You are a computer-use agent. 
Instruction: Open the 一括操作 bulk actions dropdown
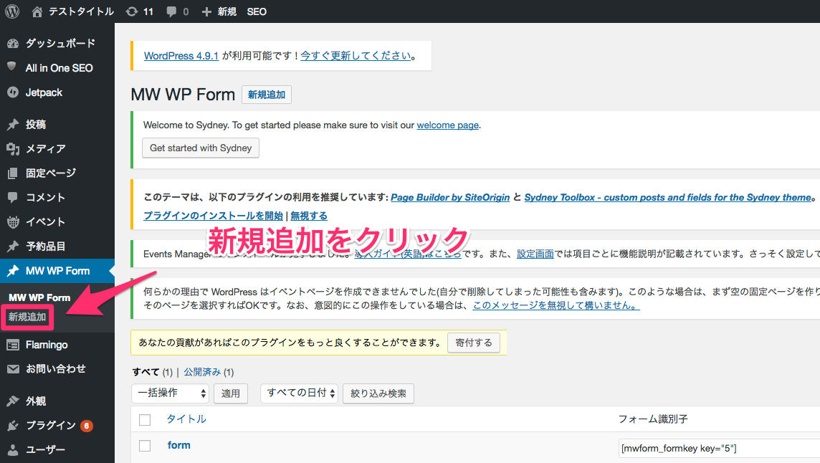tap(170, 393)
